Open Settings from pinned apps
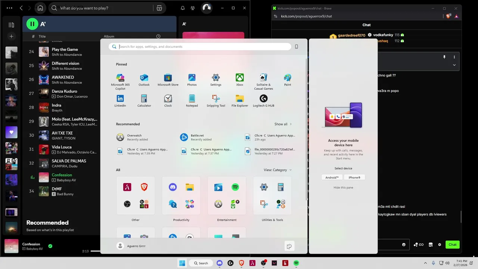This screenshot has width=478, height=269. click(216, 80)
